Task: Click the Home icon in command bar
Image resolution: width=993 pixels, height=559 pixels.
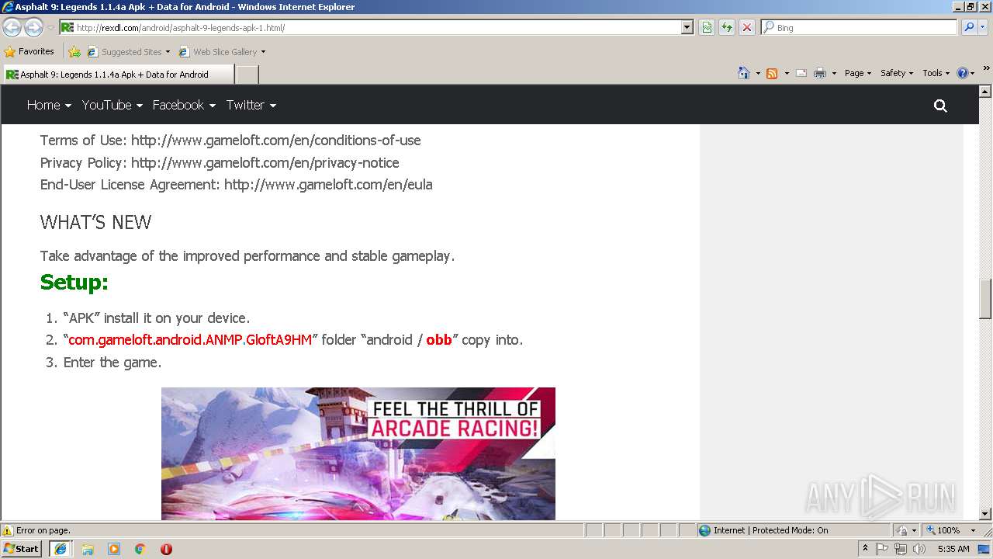Action: (744, 73)
